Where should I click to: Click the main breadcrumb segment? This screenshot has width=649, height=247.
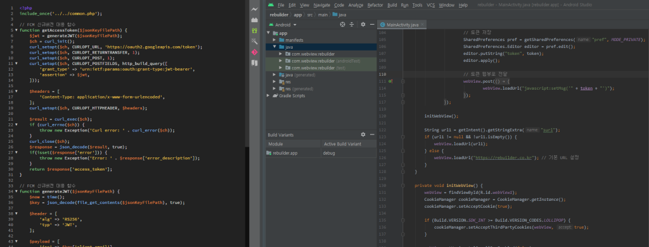coord(323,15)
